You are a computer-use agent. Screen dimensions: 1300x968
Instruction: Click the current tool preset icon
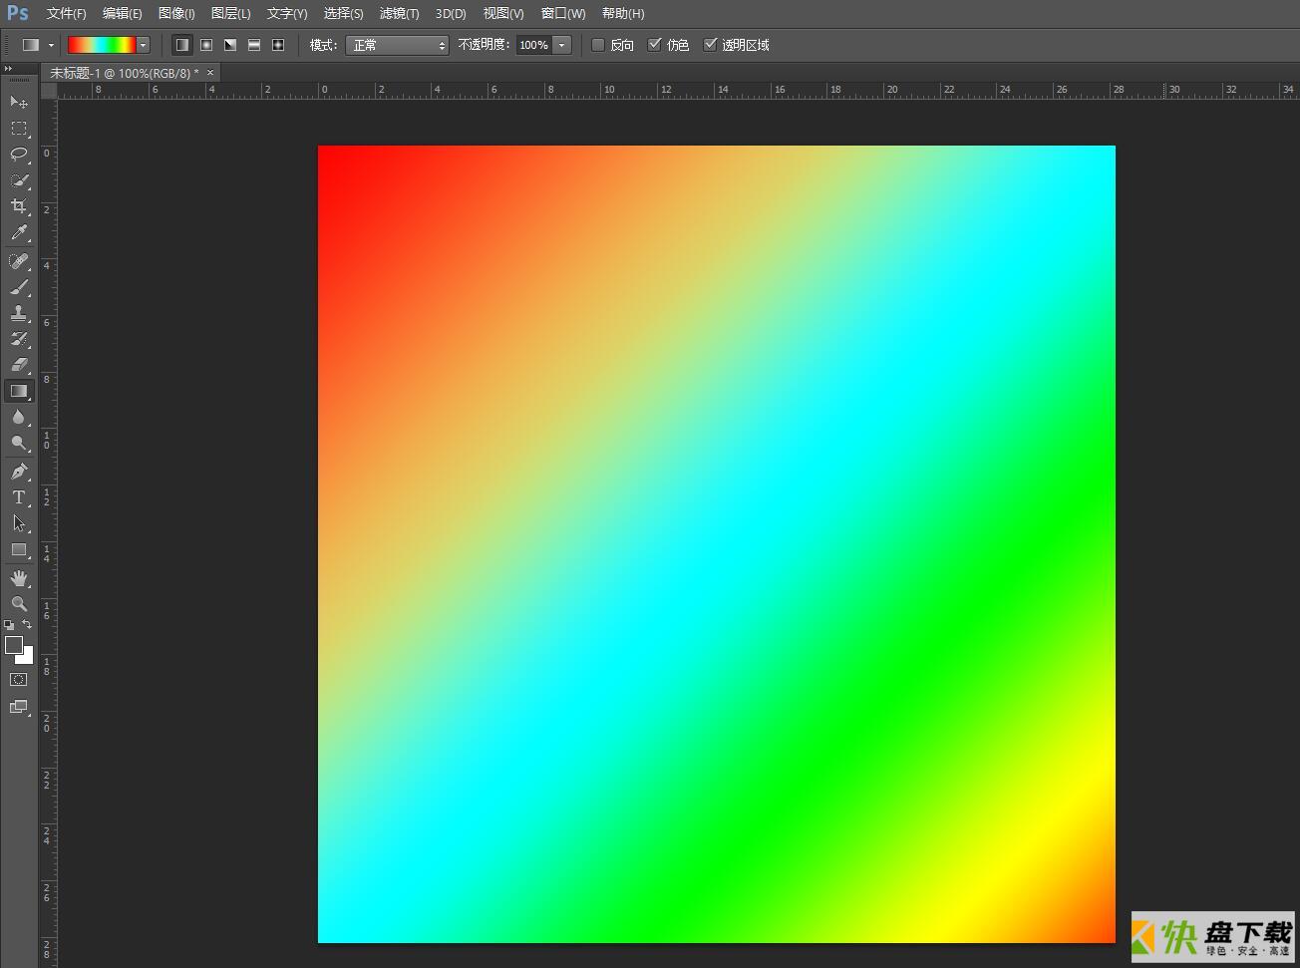tap(31, 45)
